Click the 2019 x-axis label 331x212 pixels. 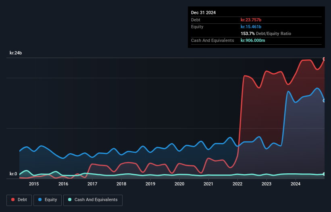click(x=150, y=184)
